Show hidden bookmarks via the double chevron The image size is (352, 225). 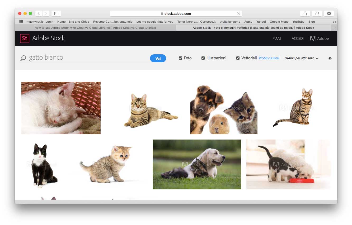(x=335, y=22)
